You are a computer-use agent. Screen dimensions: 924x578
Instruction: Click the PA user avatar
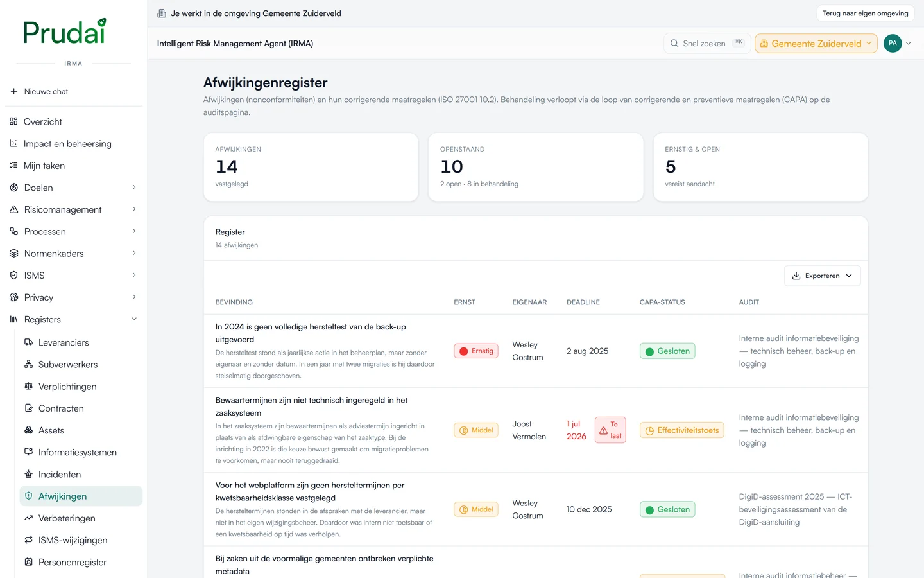(x=893, y=43)
